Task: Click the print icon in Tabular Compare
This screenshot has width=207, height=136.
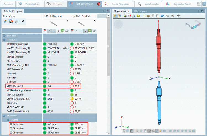Action: click(x=17, y=21)
